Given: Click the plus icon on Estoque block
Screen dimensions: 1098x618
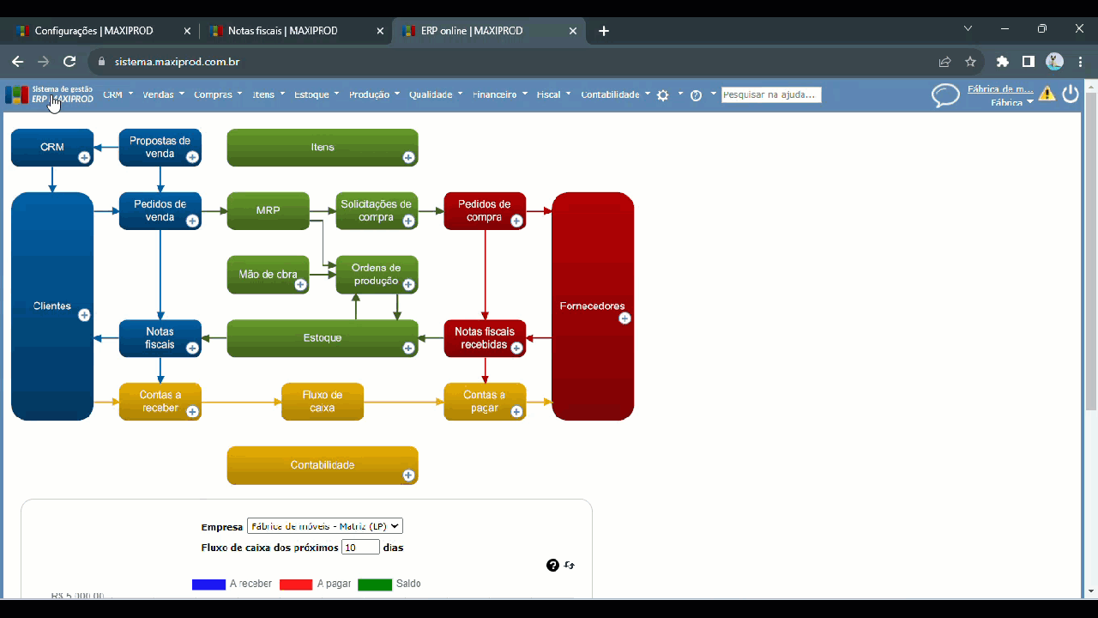Looking at the screenshot, I should 408,348.
